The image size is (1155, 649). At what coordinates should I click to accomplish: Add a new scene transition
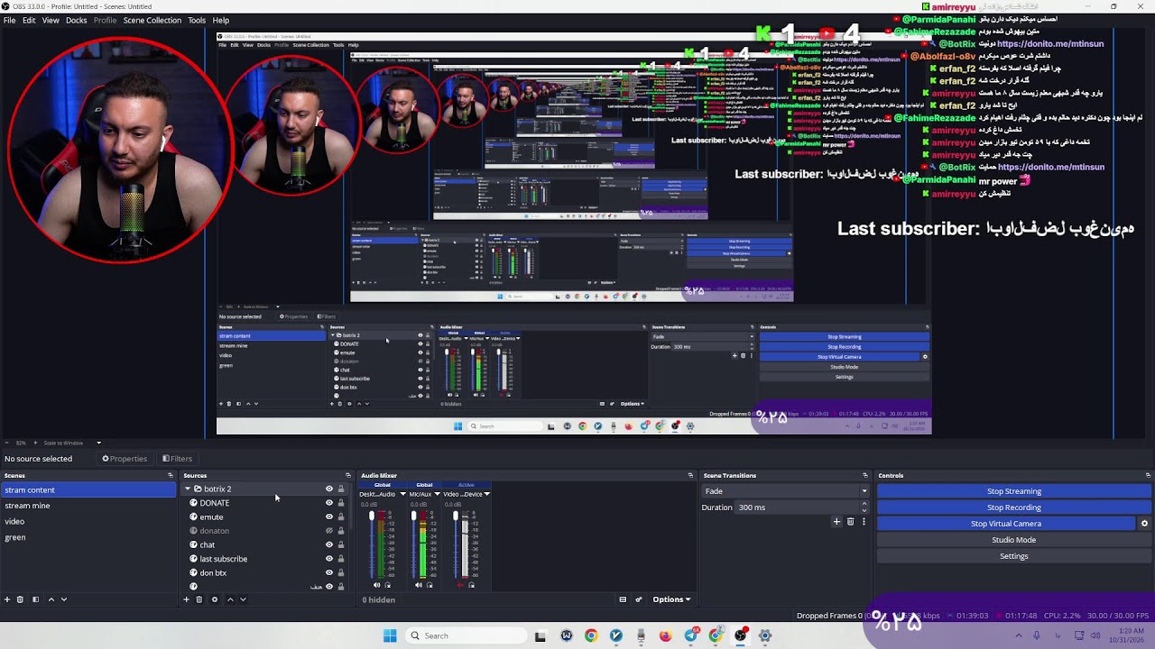tap(836, 522)
